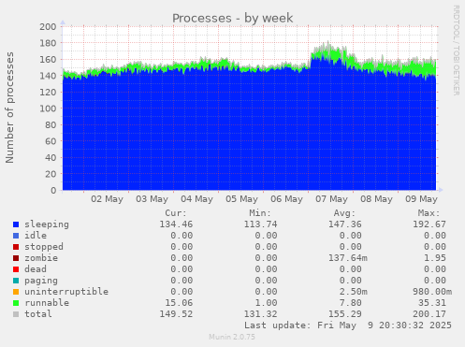Click the 'paging' legend label

[x=41, y=281]
